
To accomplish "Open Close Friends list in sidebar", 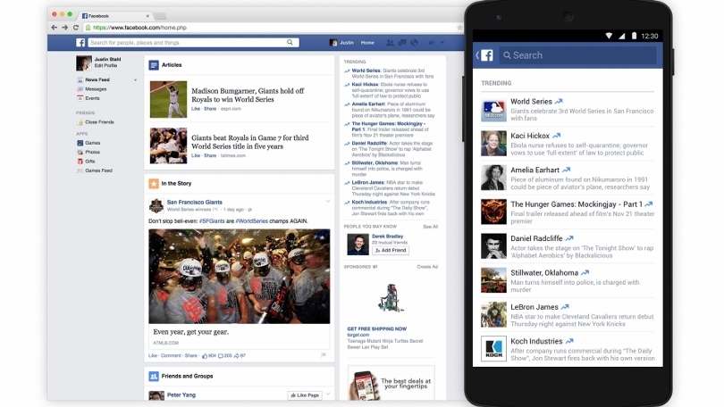I will coord(98,121).
